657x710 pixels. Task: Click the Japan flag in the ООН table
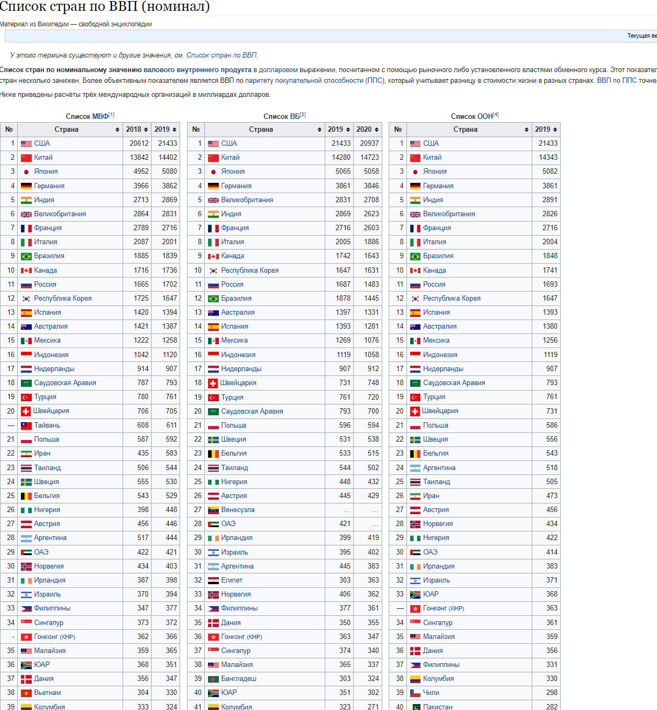tap(415, 172)
